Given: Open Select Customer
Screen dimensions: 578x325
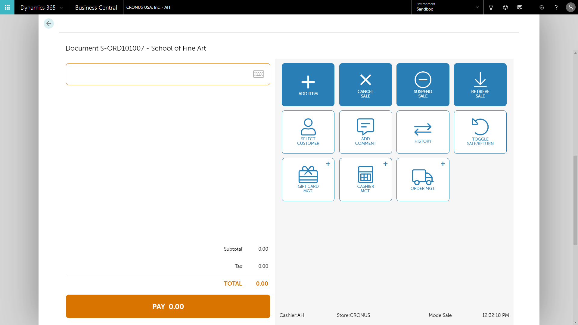Looking at the screenshot, I should 308,132.
